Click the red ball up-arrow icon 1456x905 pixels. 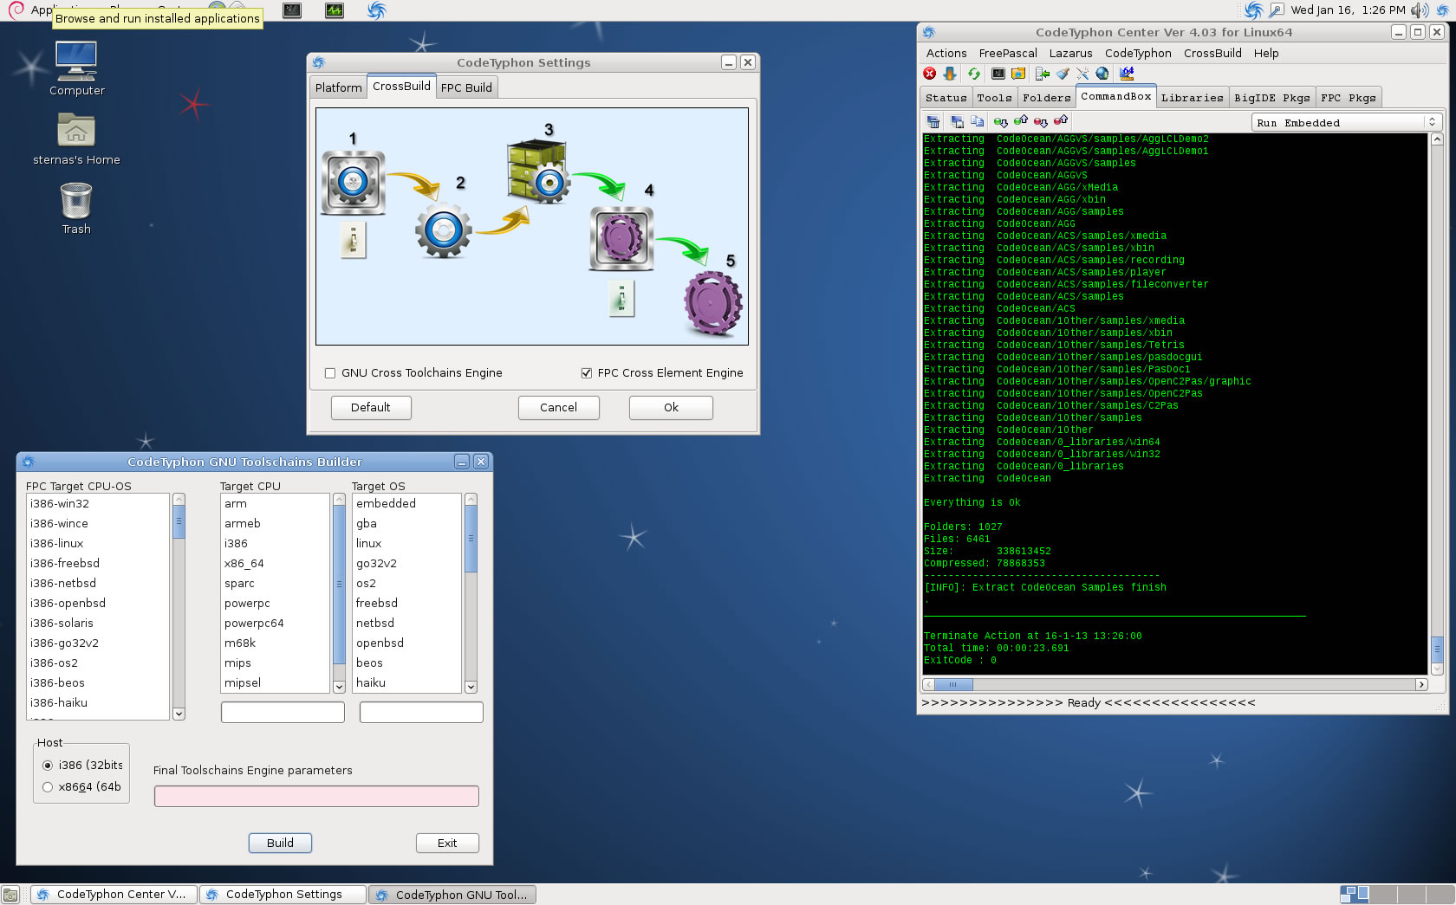[1061, 121]
